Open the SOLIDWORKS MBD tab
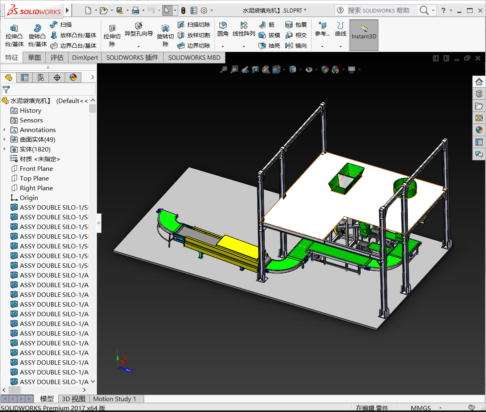The height and width of the screenshot is (412, 486). point(194,57)
